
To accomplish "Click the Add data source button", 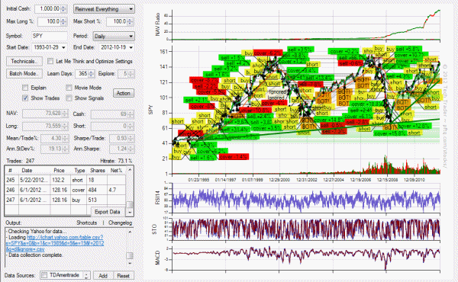I will tap(102, 276).
